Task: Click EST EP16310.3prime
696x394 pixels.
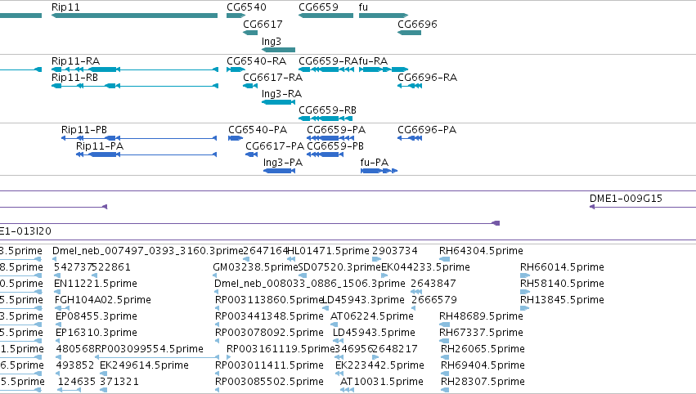Action: click(97, 333)
